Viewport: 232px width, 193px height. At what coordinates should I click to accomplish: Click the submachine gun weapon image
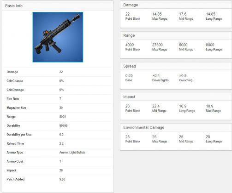(58, 37)
